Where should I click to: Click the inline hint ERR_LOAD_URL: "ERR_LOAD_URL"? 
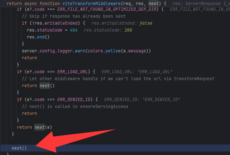pyautogui.click(x=137, y=72)
